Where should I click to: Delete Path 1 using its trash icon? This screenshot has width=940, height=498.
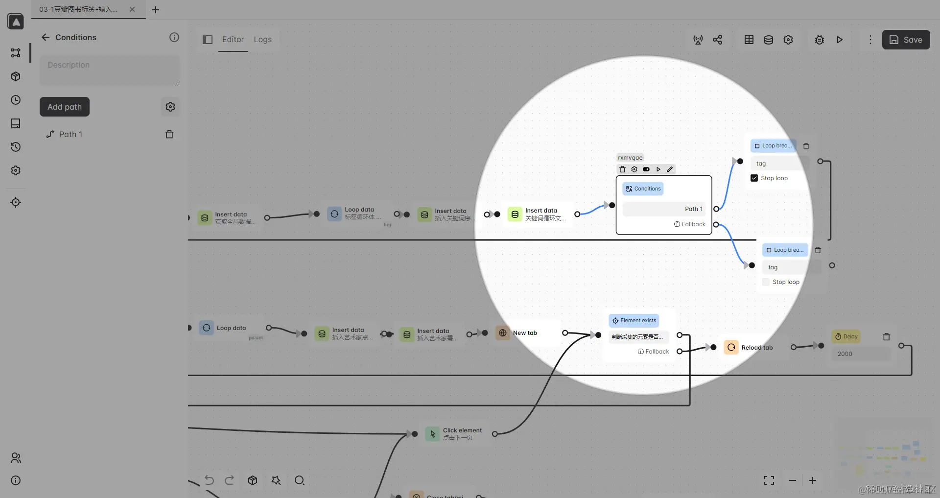pos(169,134)
